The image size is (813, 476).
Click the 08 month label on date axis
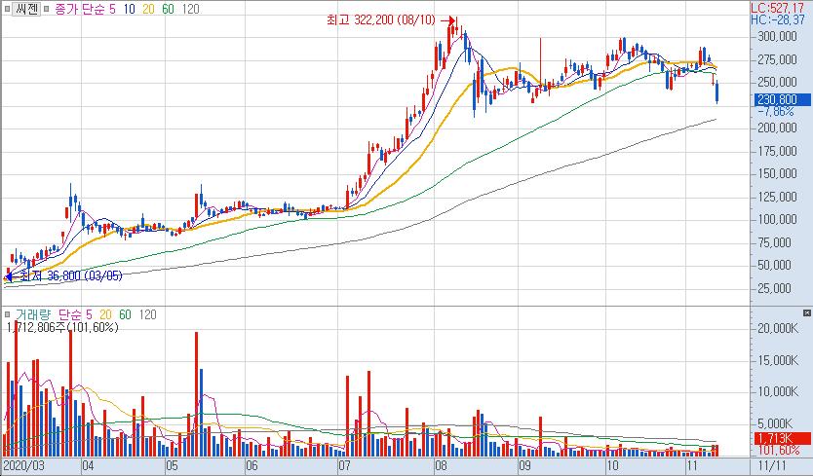click(442, 465)
